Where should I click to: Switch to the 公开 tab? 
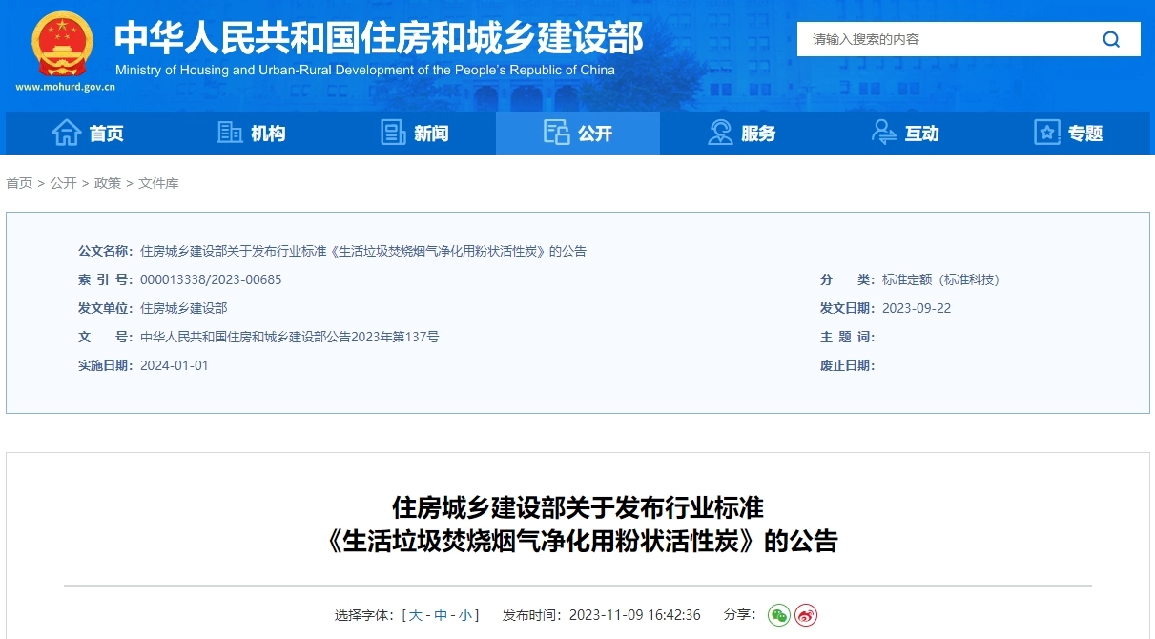point(577,133)
